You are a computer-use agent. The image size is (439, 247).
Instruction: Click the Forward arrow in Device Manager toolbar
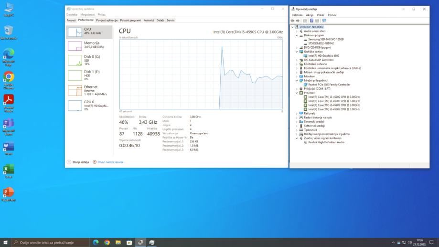[298, 21]
